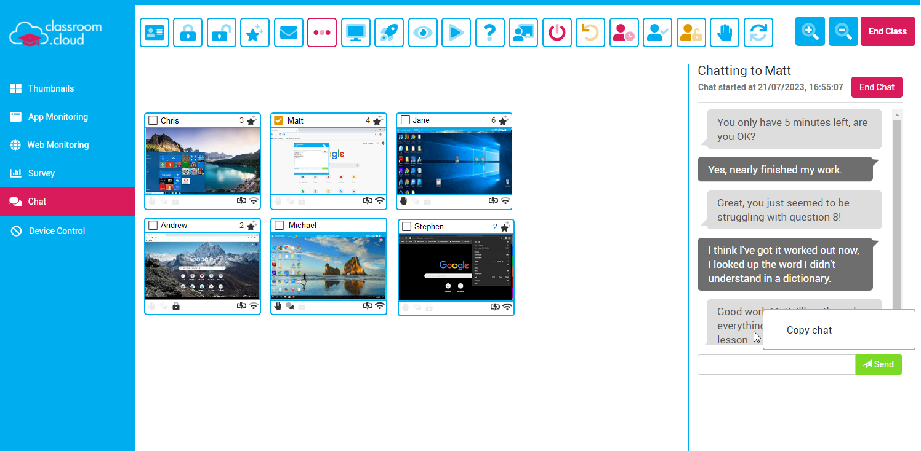Award a star reward to students
Image resolution: width=921 pixels, height=451 pixels.
click(254, 32)
